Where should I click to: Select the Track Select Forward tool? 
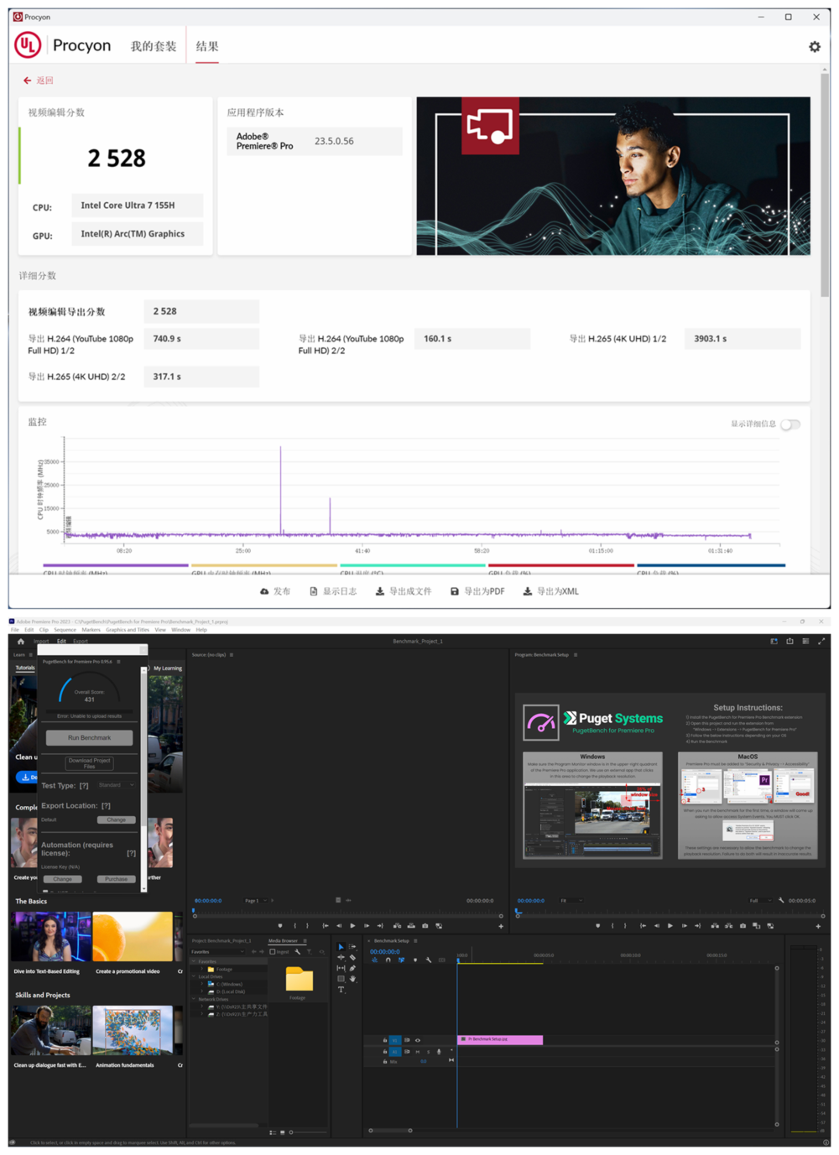(x=352, y=946)
